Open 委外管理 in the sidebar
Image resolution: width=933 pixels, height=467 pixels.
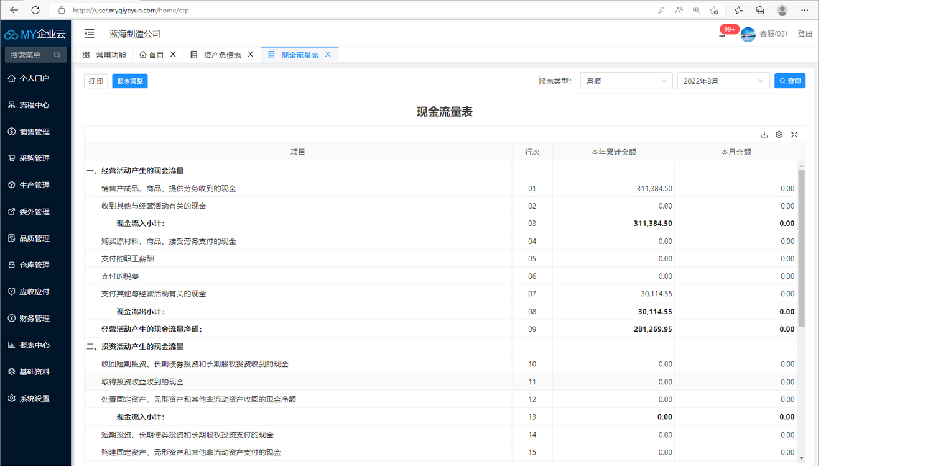(35, 212)
